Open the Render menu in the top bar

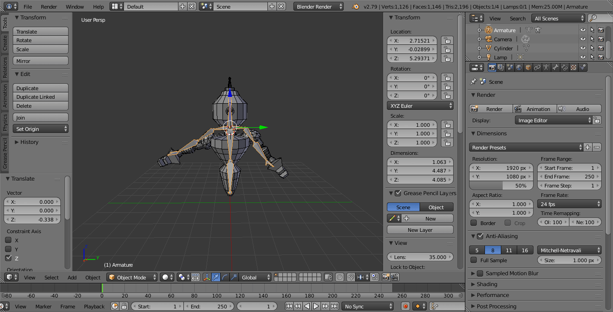(x=49, y=6)
